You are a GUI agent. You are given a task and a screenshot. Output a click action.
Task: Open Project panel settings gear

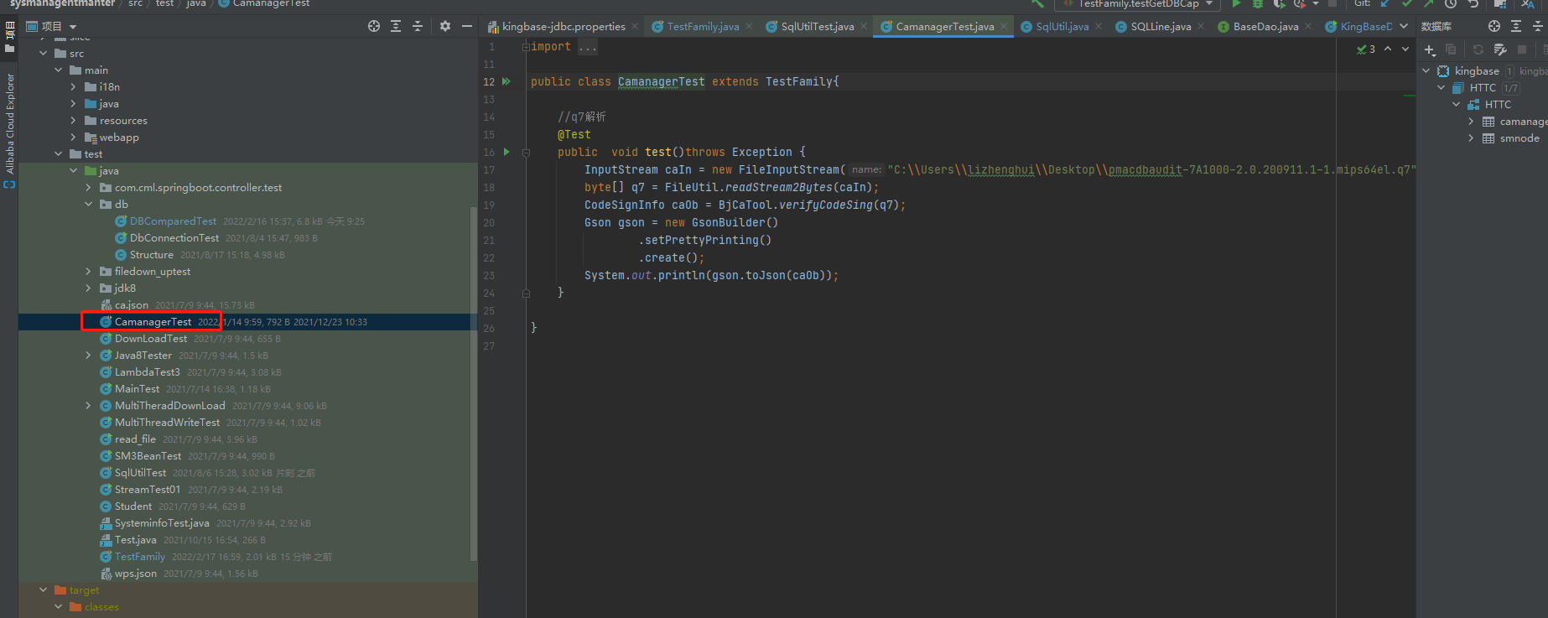pos(445,26)
